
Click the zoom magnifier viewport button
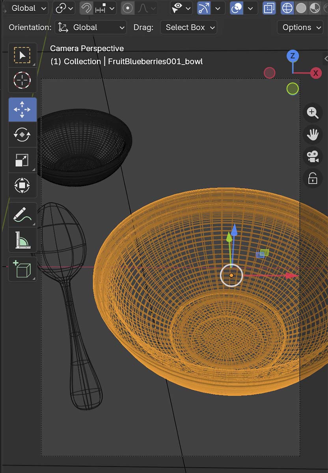313,113
